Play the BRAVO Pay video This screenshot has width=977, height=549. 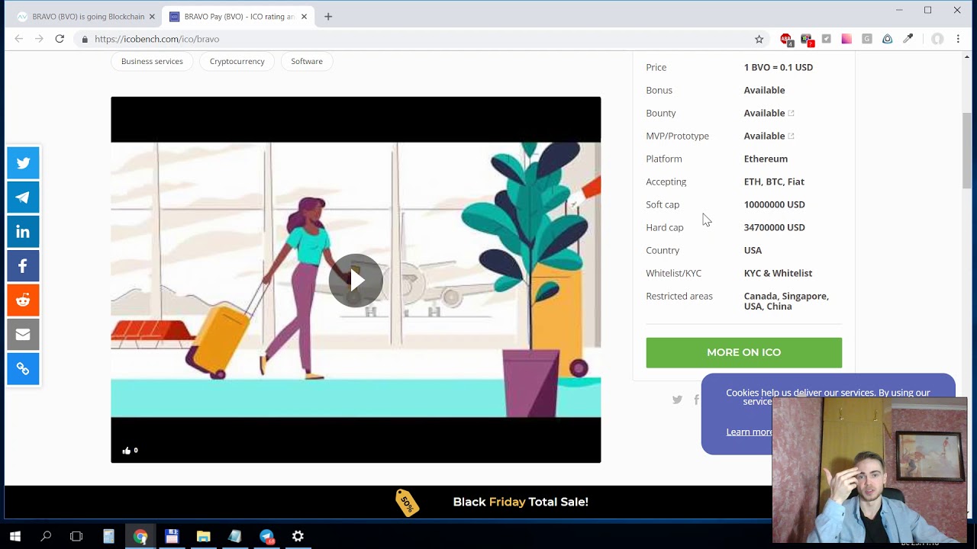(356, 280)
